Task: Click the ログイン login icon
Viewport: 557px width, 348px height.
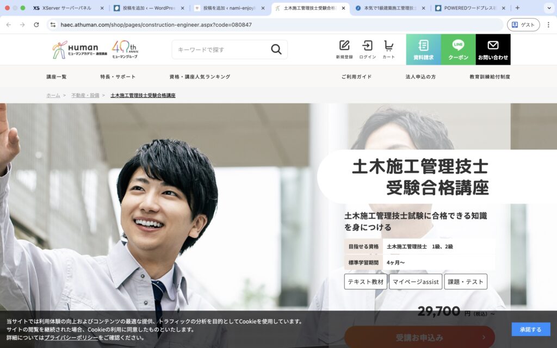Action: click(x=367, y=49)
